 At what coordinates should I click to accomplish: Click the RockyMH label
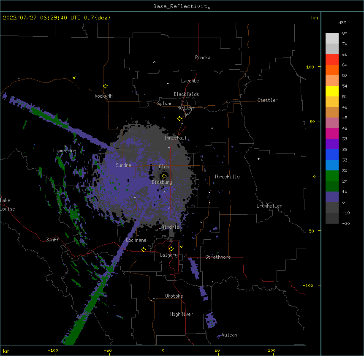pos(103,96)
